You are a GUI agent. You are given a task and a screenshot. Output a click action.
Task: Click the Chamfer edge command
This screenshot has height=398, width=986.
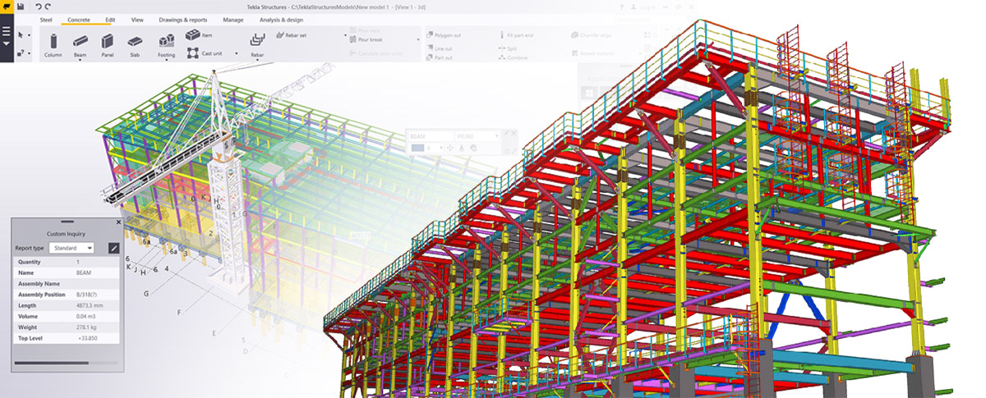click(x=591, y=34)
